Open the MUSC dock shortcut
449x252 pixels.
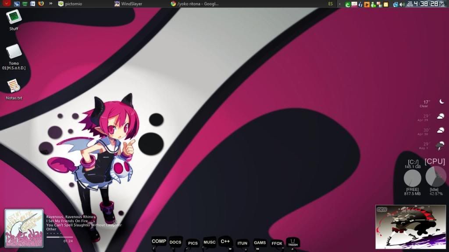209,242
